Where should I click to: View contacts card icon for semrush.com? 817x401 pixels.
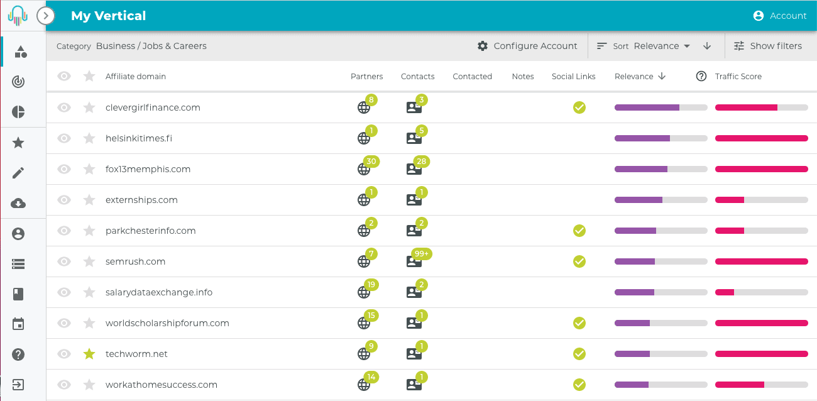point(414,261)
